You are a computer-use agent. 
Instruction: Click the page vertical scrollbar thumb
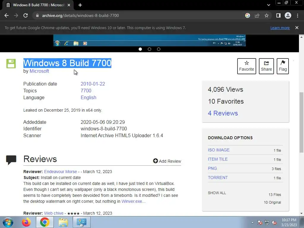[x=301, y=123]
